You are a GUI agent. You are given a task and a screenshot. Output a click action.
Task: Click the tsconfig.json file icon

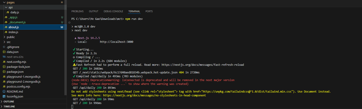pyautogui.click(x=4, y=96)
